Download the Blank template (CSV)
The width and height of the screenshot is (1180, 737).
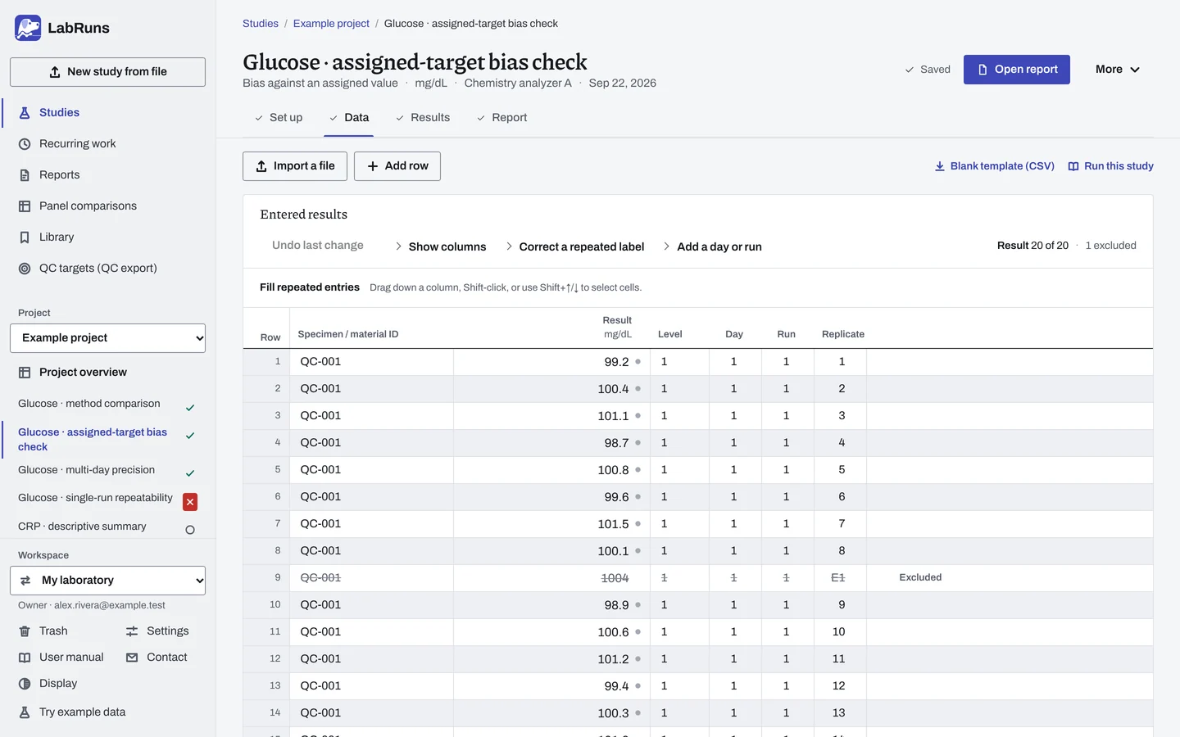994,166
